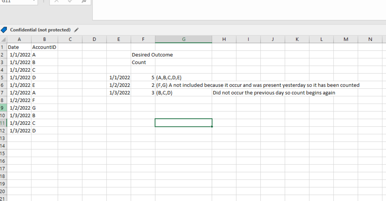The height and width of the screenshot is (201, 386).
Task: Click the count value 5 in column F
Action: pos(143,77)
